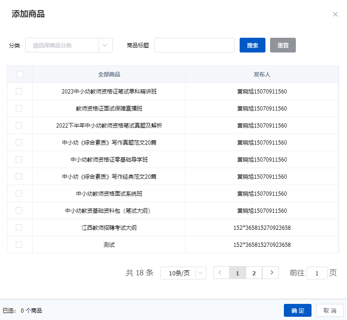
Task: Confirm selection with 确定 button
Action: [x=297, y=310]
